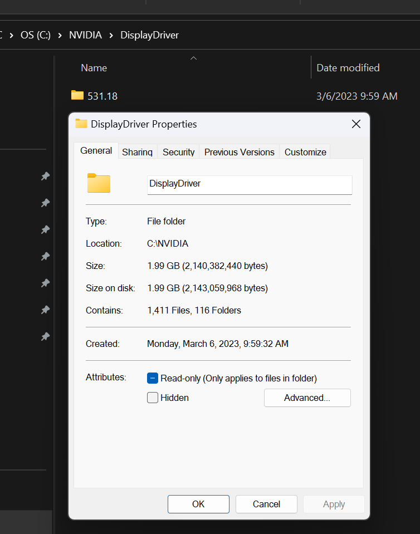
Task: Expand the chevron before OS (C:) in breadcrumb
Action: 11,35
